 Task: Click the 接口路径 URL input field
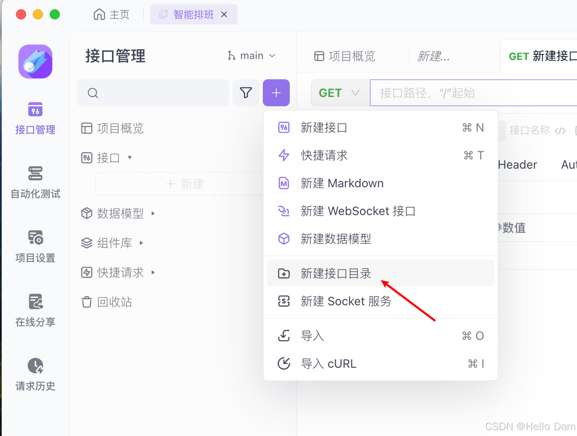pyautogui.click(x=473, y=93)
